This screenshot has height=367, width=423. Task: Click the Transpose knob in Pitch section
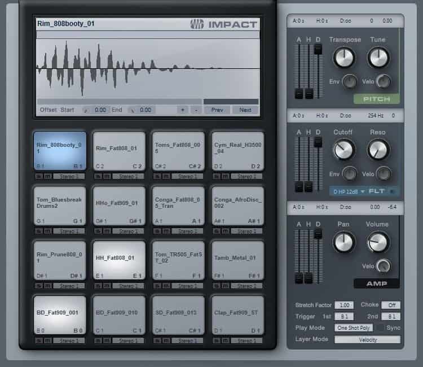click(343, 57)
